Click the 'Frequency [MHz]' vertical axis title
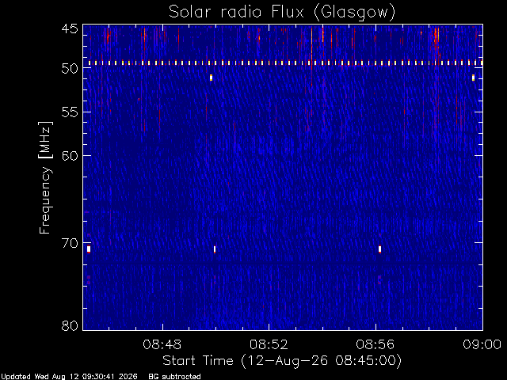 coord(45,177)
